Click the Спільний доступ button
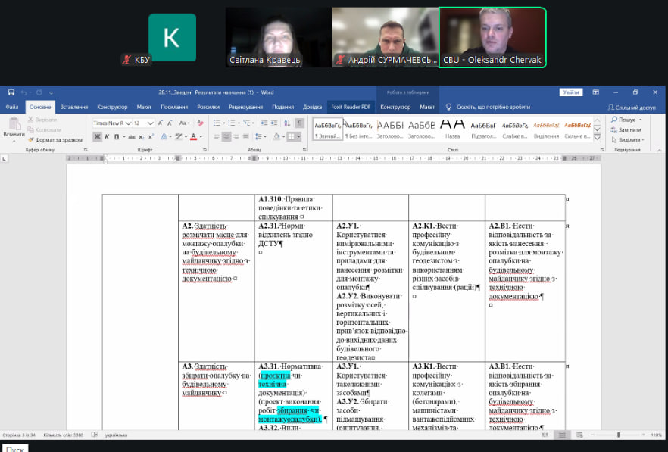 tap(632, 108)
